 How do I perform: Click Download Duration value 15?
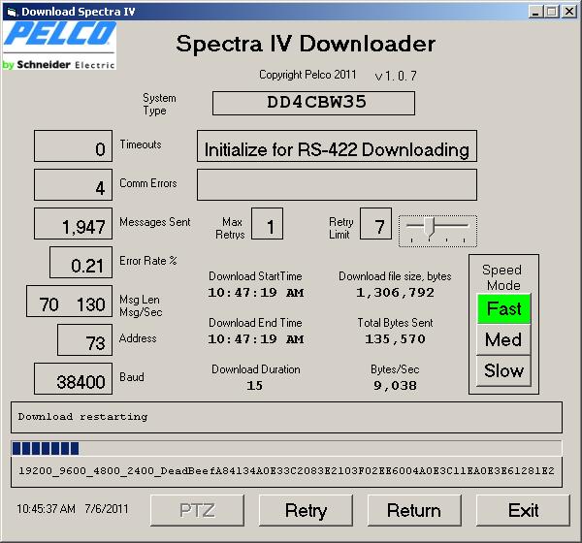(x=254, y=386)
